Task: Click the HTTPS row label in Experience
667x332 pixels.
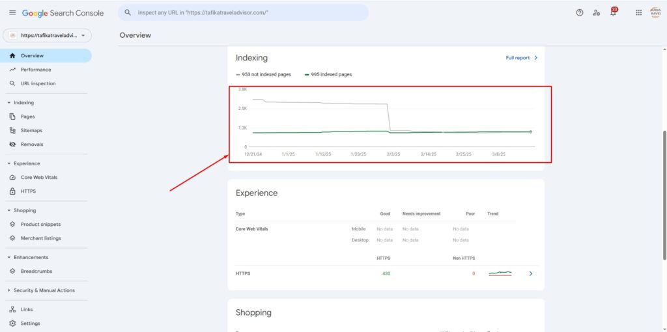Action: [x=243, y=274]
